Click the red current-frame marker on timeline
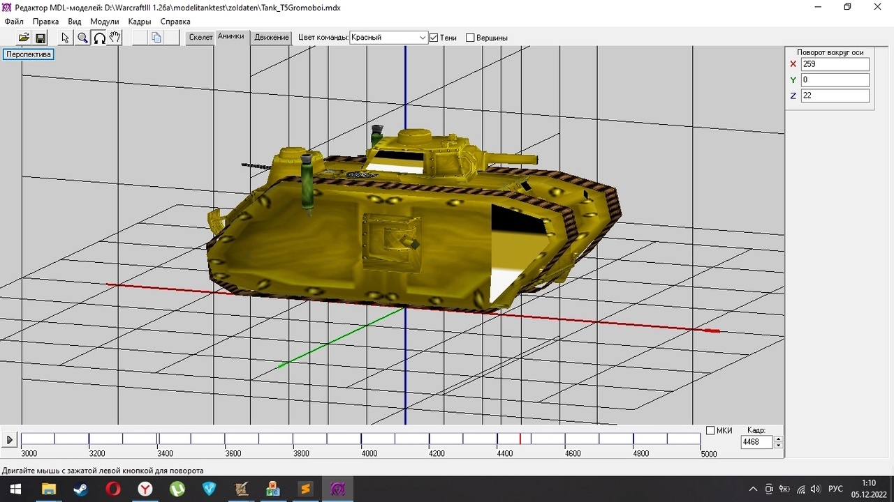The width and height of the screenshot is (894, 502). [x=520, y=439]
